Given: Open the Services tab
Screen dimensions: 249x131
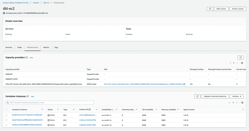Looking at the screenshot, I should [9, 47].
